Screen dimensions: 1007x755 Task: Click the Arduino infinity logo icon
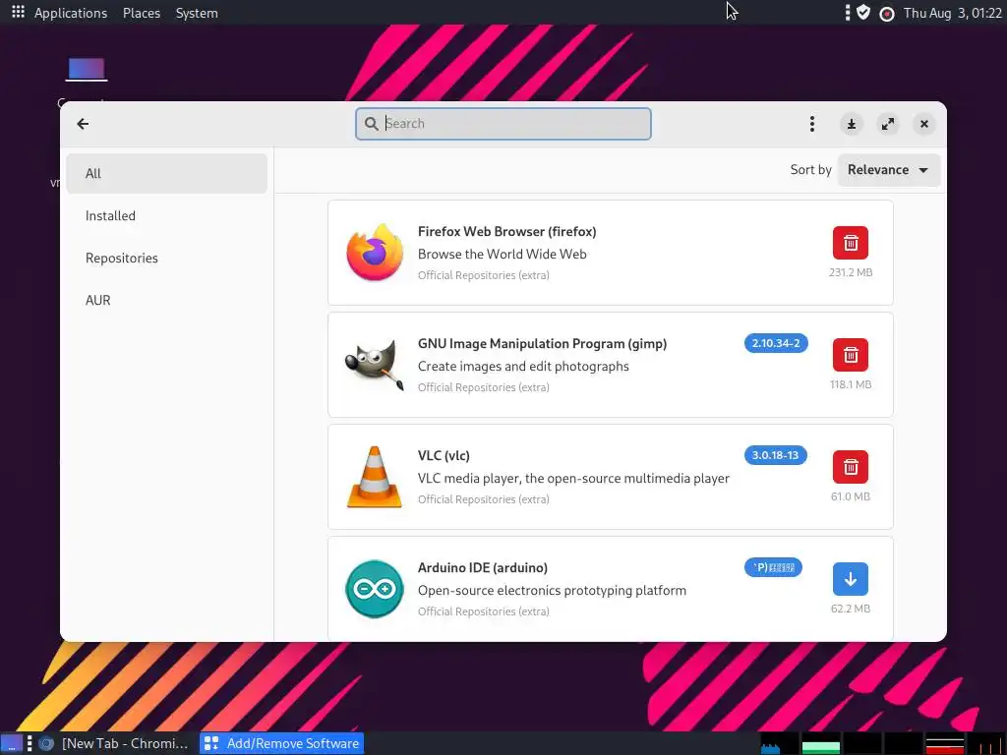[x=375, y=589]
